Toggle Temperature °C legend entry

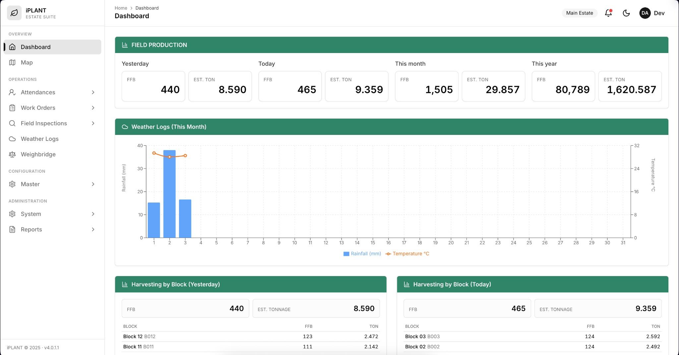point(407,254)
